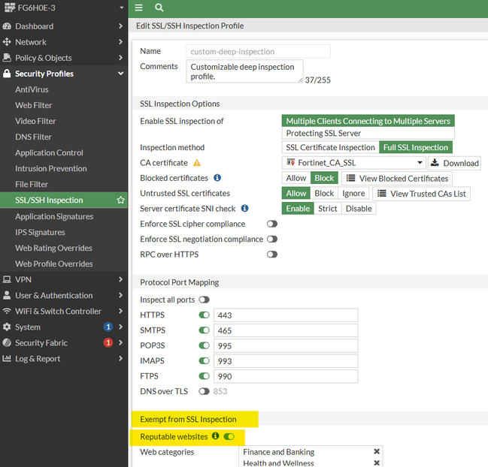
Task: Click the hamburger menu icon in top bar
Action: pyautogui.click(x=139, y=8)
